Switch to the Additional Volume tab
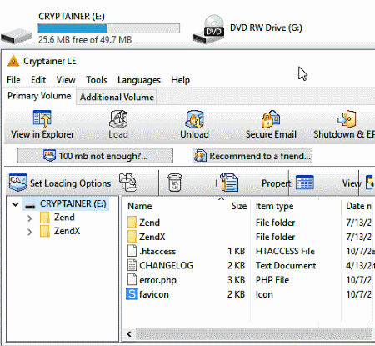The image size is (375, 346). [x=117, y=97]
